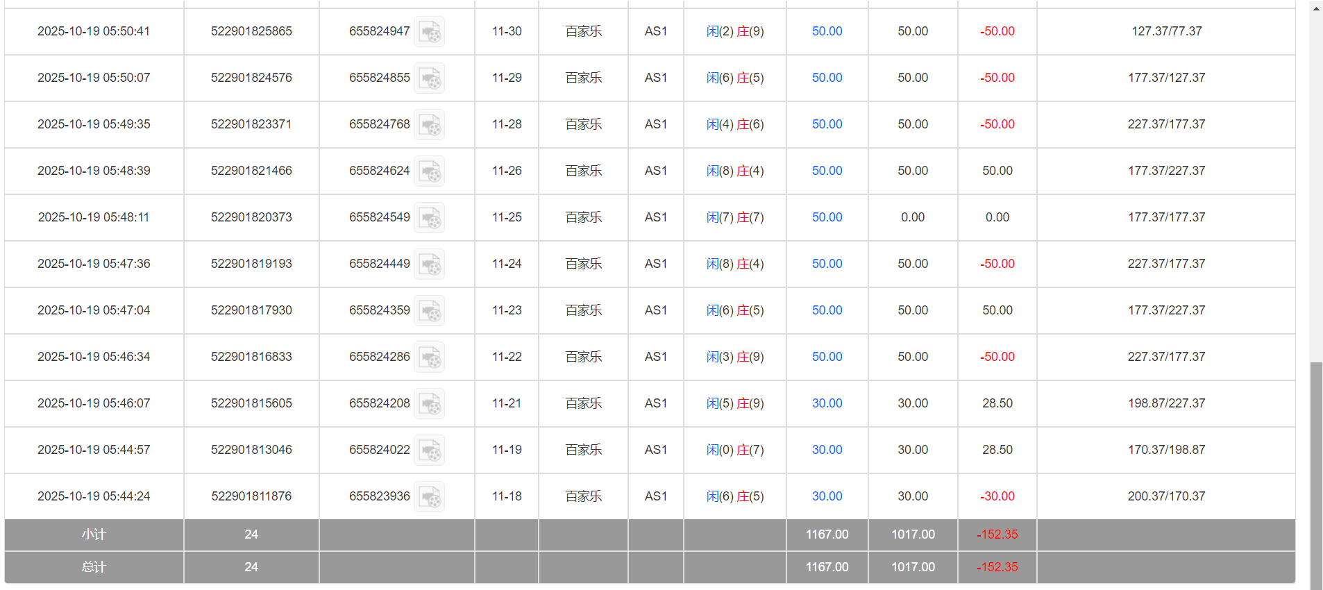Open result 闲(0) 庄(7) in the 11-19 row
Image resolution: width=1323 pixels, height=590 pixels.
coord(735,450)
